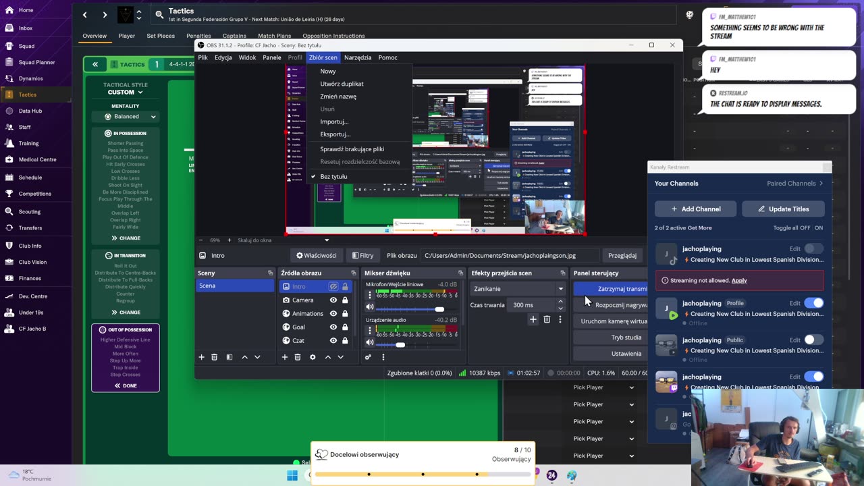Image resolution: width=864 pixels, height=486 pixels.
Task: Mute the Urządzenie audio channel
Action: (370, 344)
